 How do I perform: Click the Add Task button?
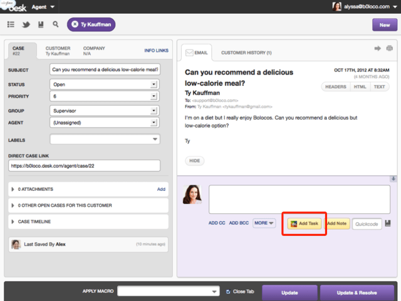[305, 223]
